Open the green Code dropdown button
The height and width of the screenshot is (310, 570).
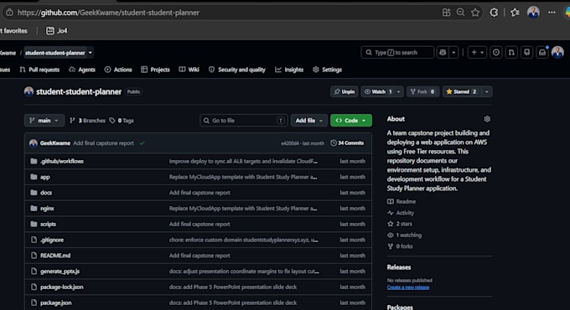tap(351, 121)
